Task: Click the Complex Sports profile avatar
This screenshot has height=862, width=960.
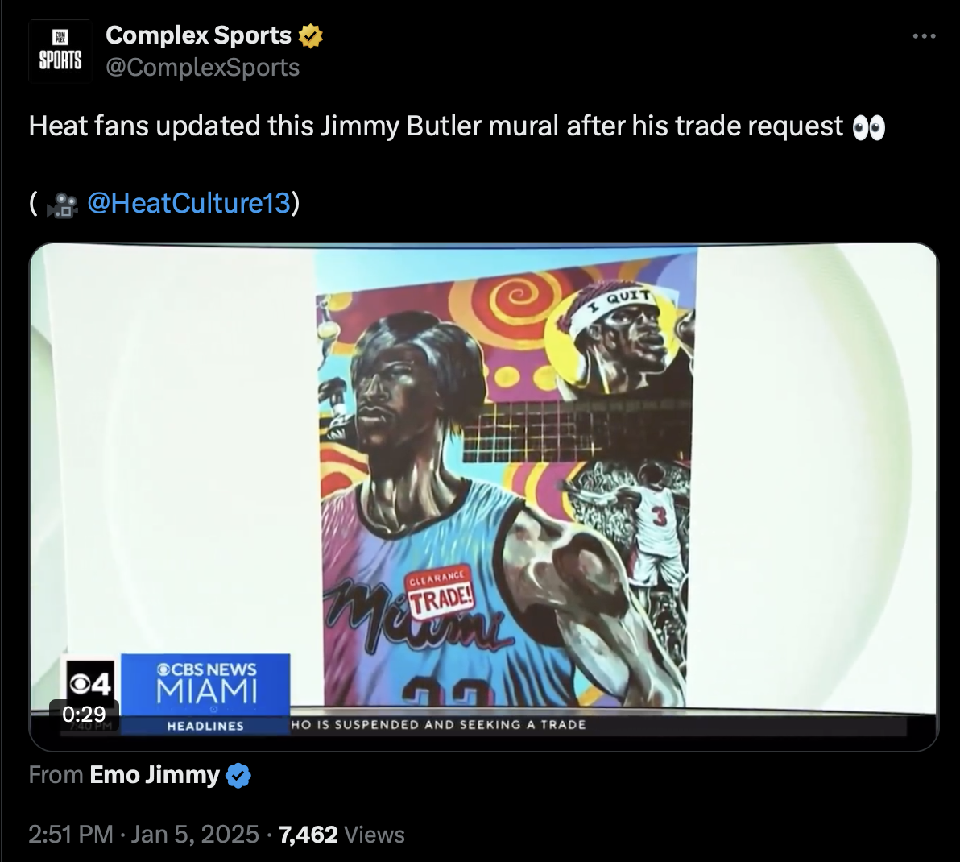Action: (x=60, y=52)
